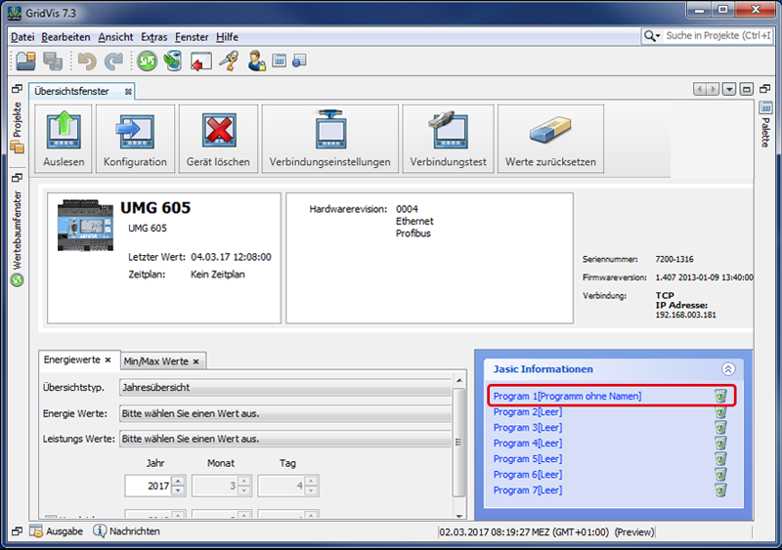Switch to the Min/Max Werte tab
Viewport: 782px width, 550px height.
pyautogui.click(x=156, y=361)
